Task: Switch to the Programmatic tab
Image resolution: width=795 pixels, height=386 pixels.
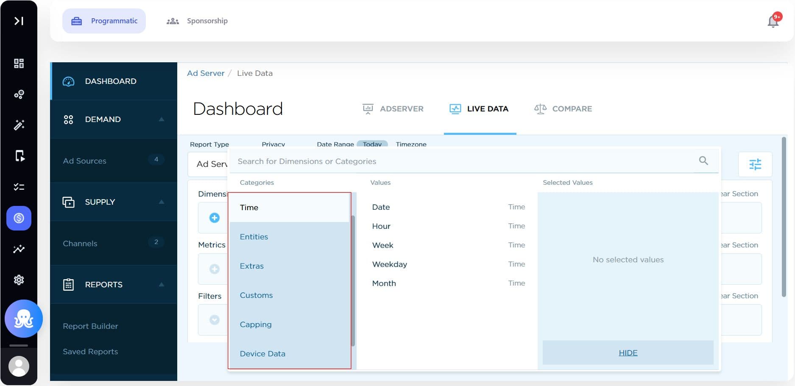Action: (104, 21)
